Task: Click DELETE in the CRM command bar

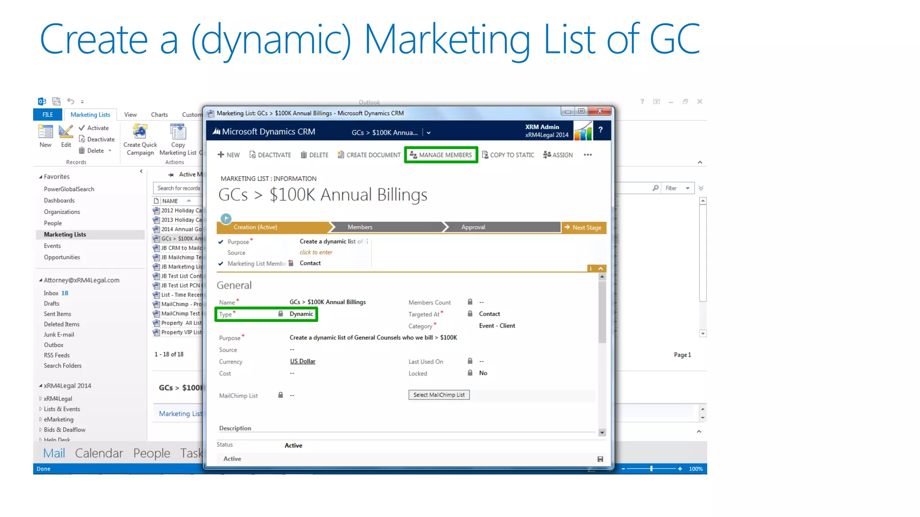Action: [x=314, y=155]
